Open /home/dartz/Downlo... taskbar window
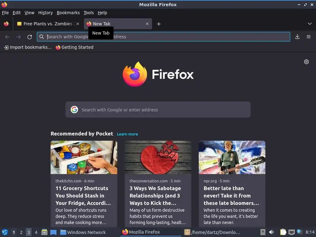This screenshot has width=316, height=237. [x=212, y=232]
